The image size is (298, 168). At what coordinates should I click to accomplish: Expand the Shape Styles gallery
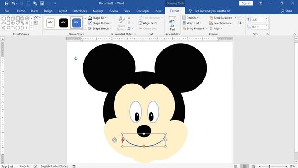pos(85,28)
